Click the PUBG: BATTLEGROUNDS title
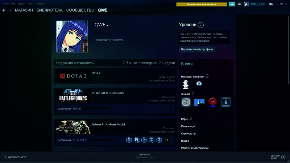Image resolution: width=290 pixels, height=163 pixels. pos(108,93)
